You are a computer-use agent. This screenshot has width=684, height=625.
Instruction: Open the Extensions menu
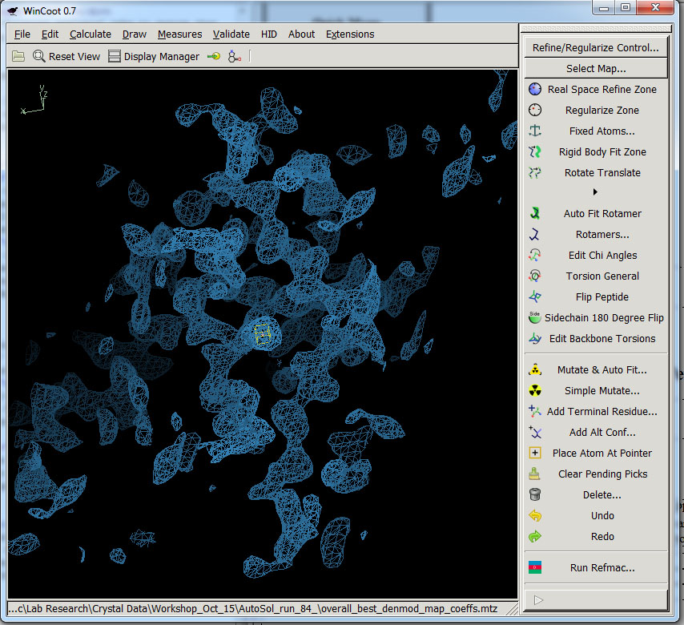[x=350, y=34]
